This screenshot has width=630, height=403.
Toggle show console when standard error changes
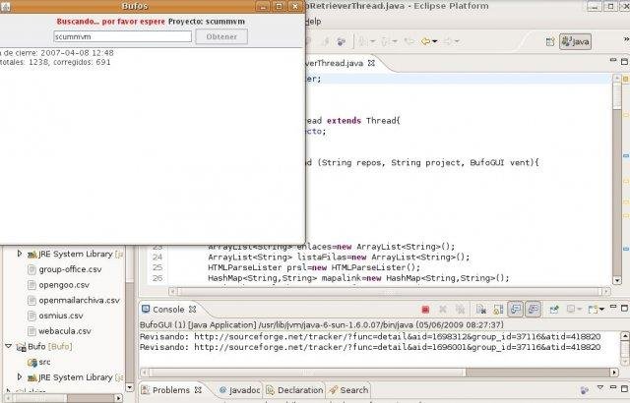(x=534, y=310)
